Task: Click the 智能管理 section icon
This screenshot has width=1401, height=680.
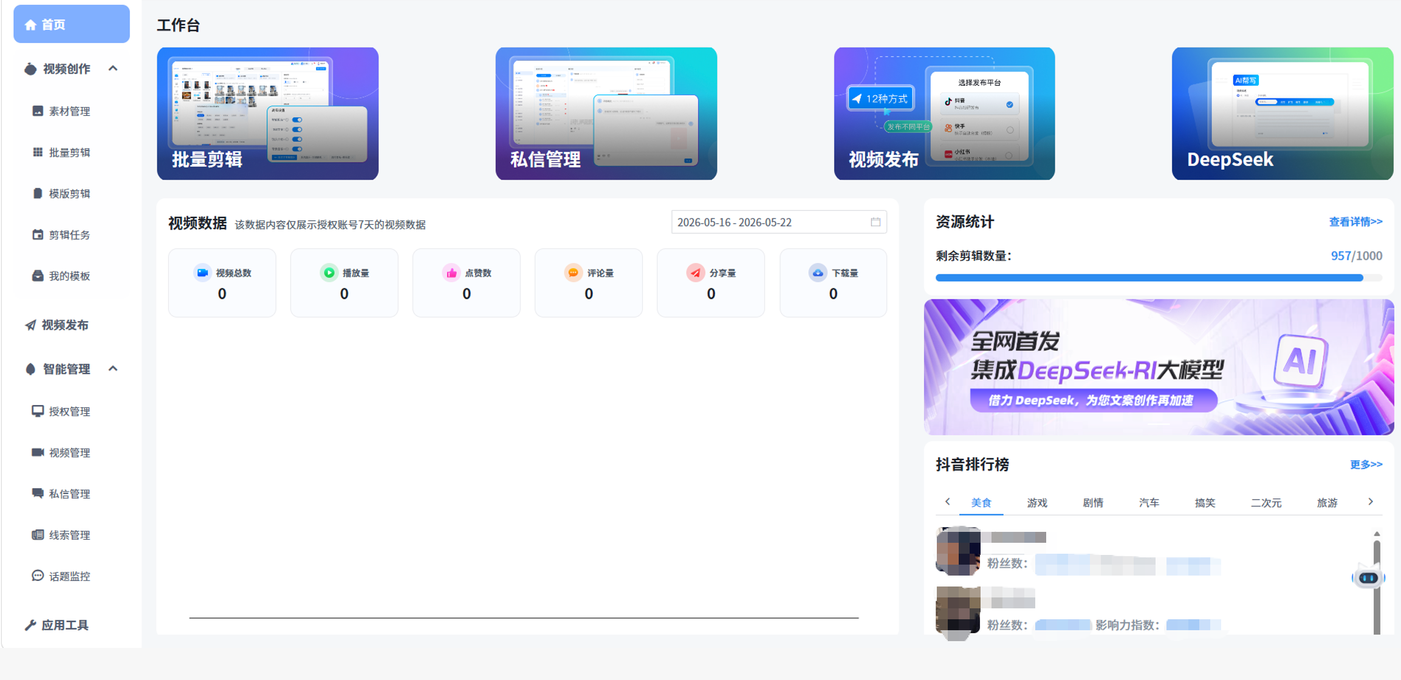Action: tap(30, 369)
